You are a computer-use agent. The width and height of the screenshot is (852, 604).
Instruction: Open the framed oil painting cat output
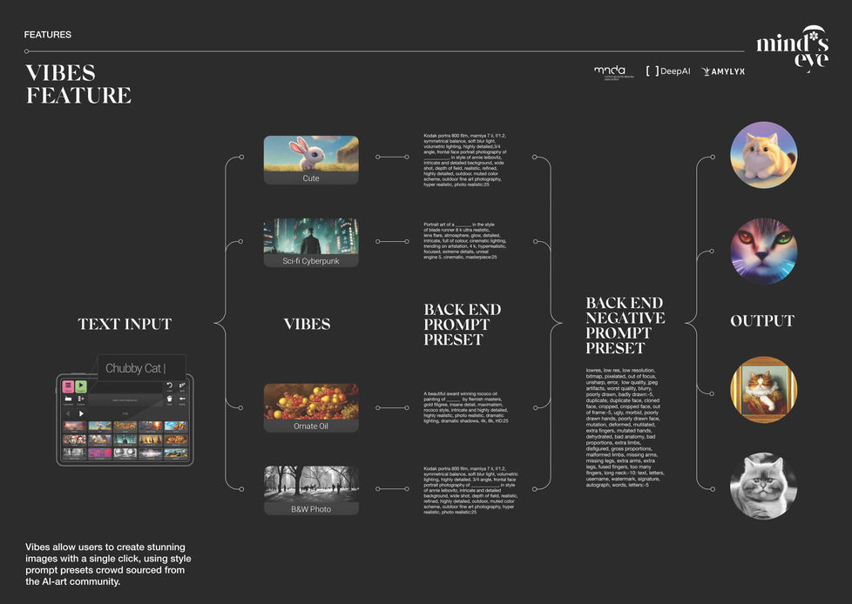tap(763, 390)
